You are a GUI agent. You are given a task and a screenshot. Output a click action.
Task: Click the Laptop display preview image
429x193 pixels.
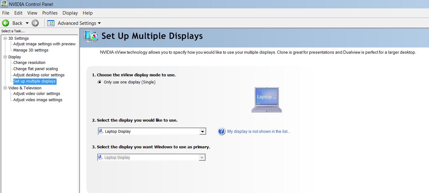(266, 99)
